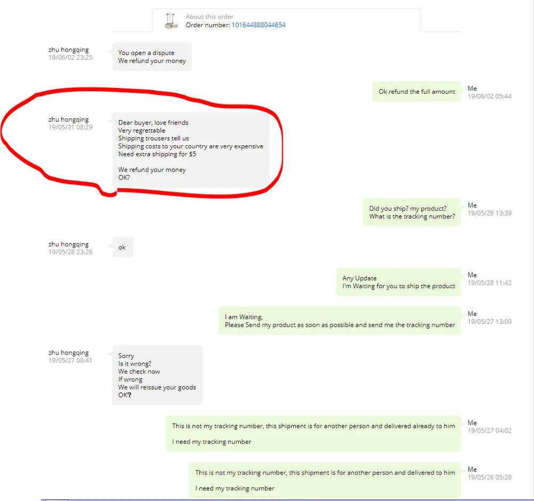Viewport: 534px width, 501px height.
Task: Click zhu hongqing name dated 19/05/31
Action: click(68, 120)
